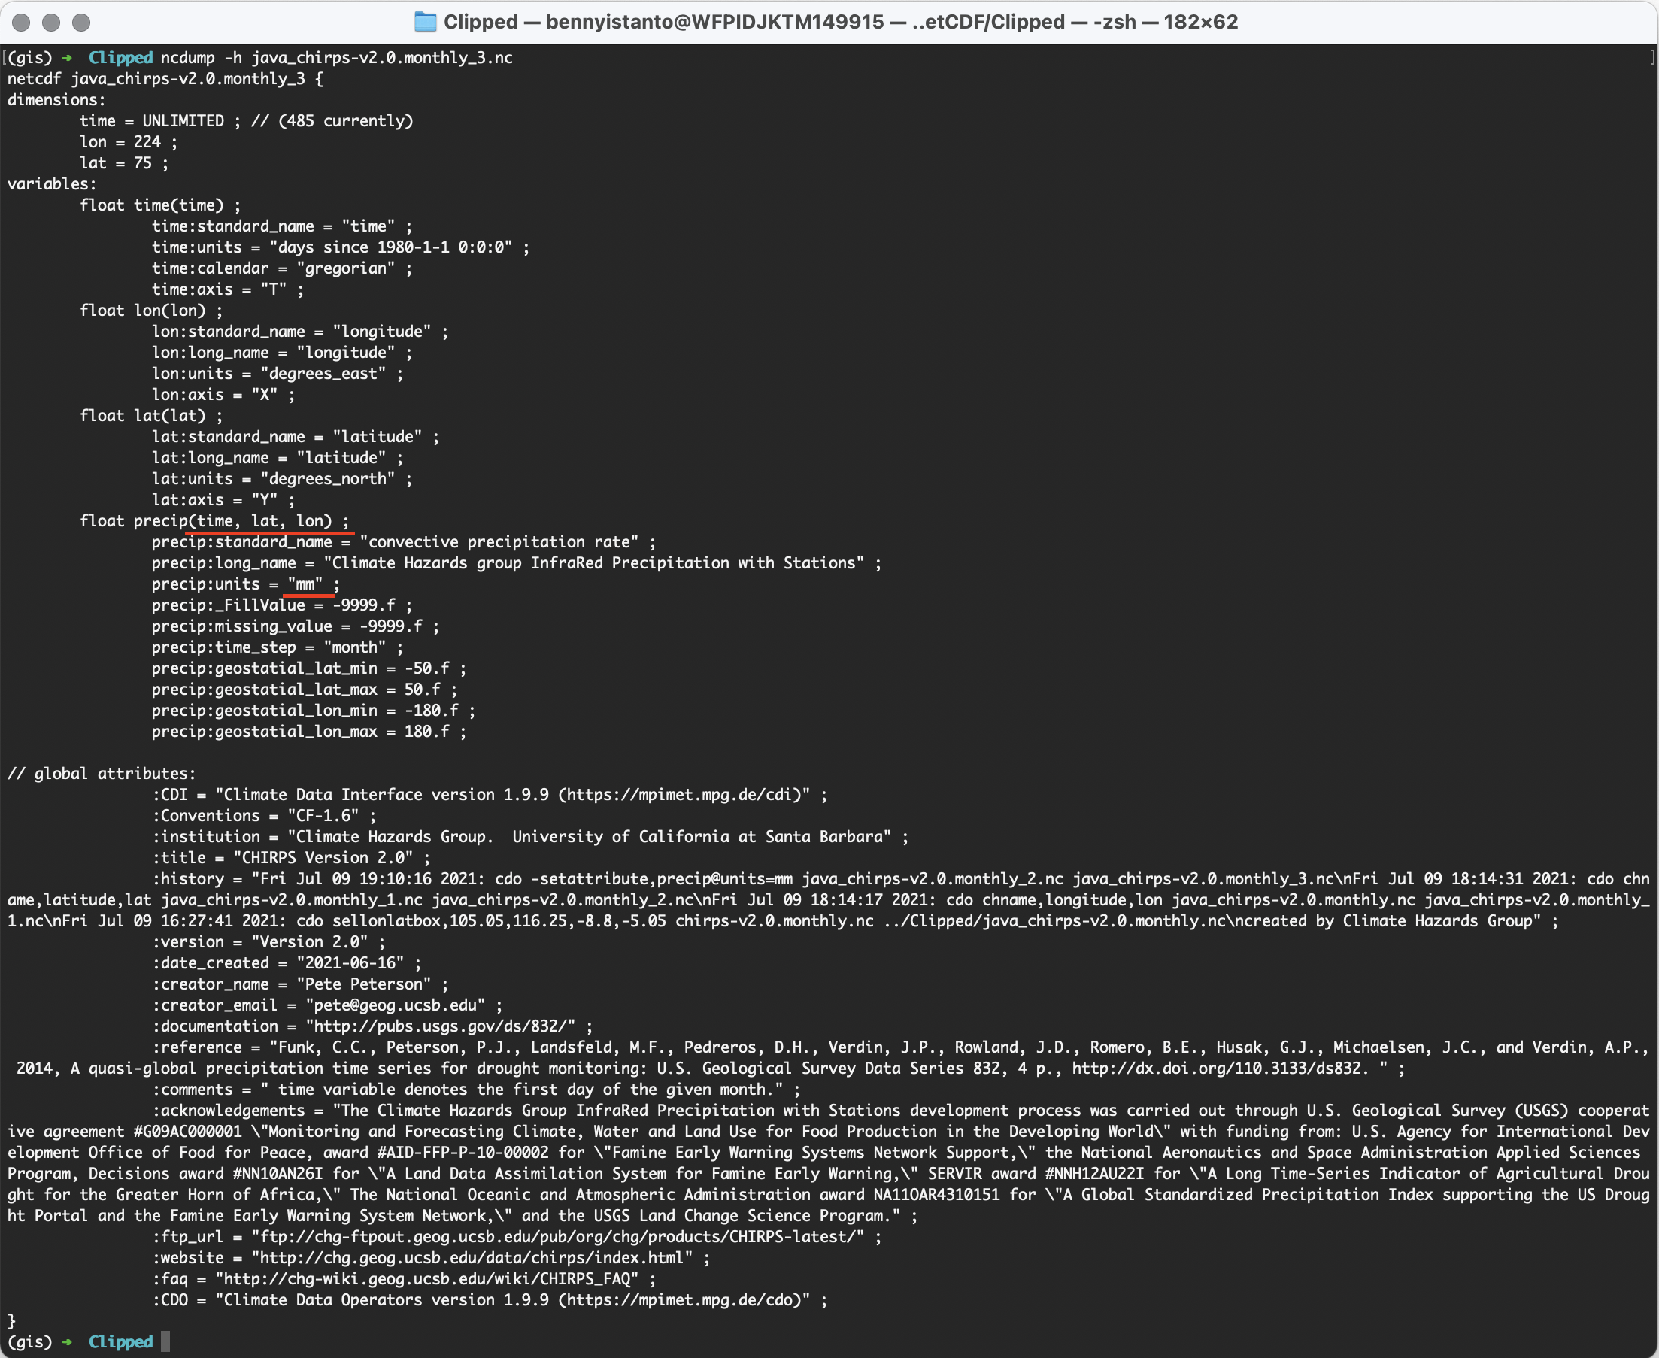Viewport: 1659px width, 1358px height.
Task: Click the folder icon in the title bar
Action: 425,22
